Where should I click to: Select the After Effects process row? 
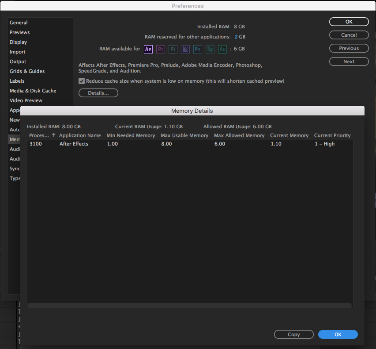coord(190,144)
